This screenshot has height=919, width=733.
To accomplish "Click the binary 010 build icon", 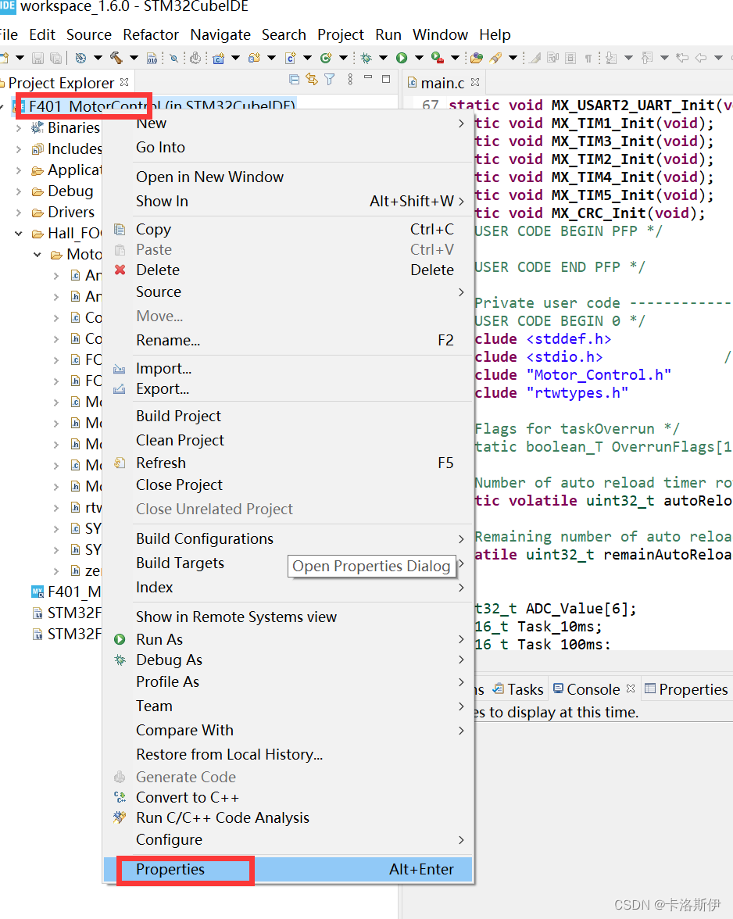I will (152, 58).
